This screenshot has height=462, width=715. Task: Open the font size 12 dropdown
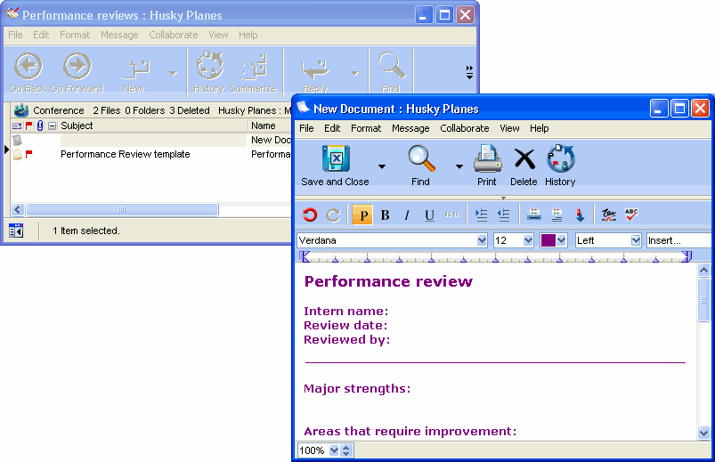[x=528, y=240]
